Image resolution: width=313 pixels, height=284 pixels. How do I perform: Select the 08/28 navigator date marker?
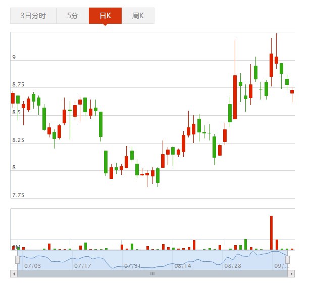(233, 265)
